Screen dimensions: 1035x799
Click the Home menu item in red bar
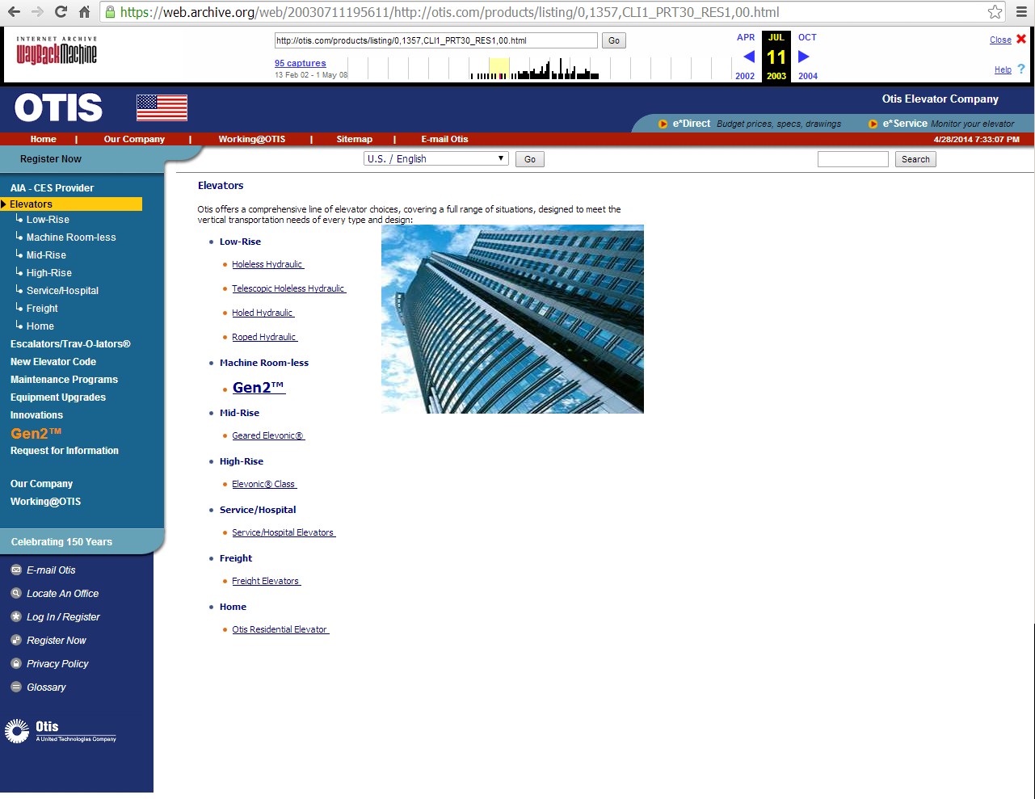[x=44, y=139]
